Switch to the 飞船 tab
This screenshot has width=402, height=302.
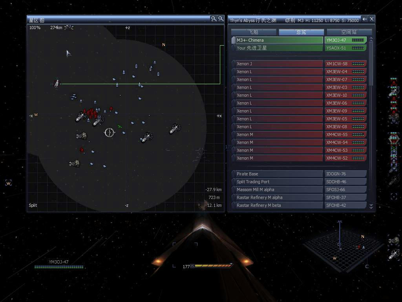254,32
